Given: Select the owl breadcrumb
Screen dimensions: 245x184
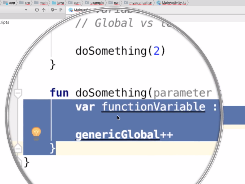Looking at the screenshot, I should click(x=114, y=3).
